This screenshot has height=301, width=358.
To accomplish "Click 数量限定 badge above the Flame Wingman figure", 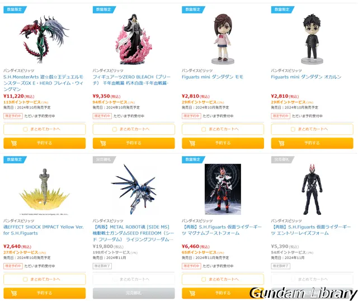I will pos(15,10).
